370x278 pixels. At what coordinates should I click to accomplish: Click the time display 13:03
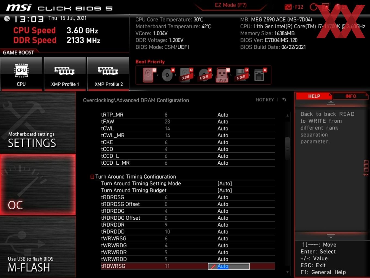[x=29, y=19]
